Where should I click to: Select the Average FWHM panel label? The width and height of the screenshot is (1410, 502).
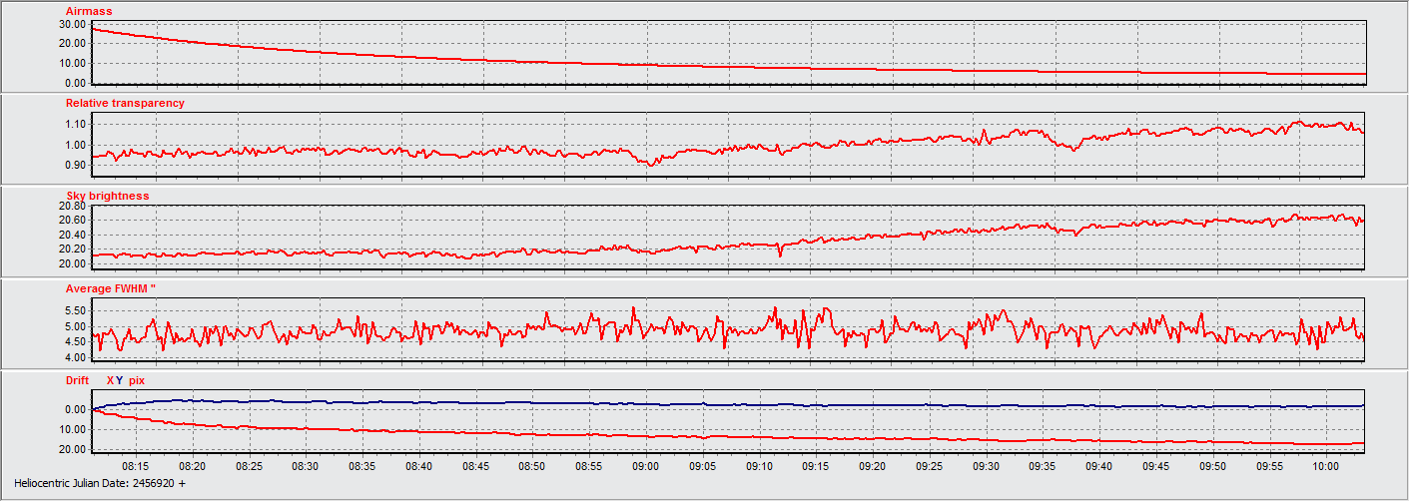[x=111, y=288]
